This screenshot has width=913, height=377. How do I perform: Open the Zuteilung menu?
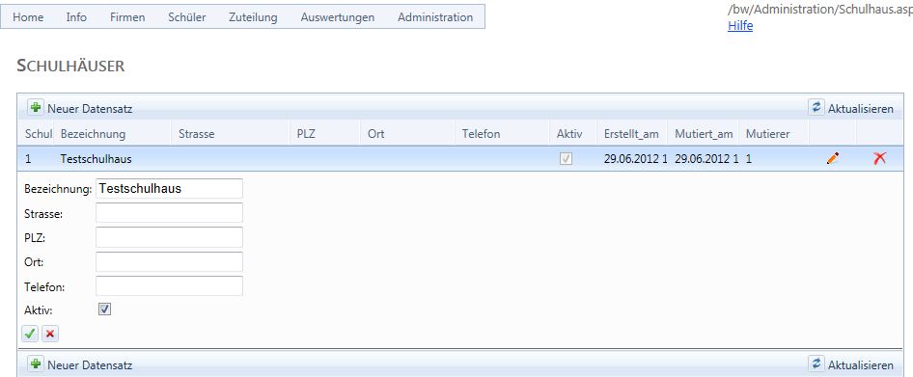[253, 16]
